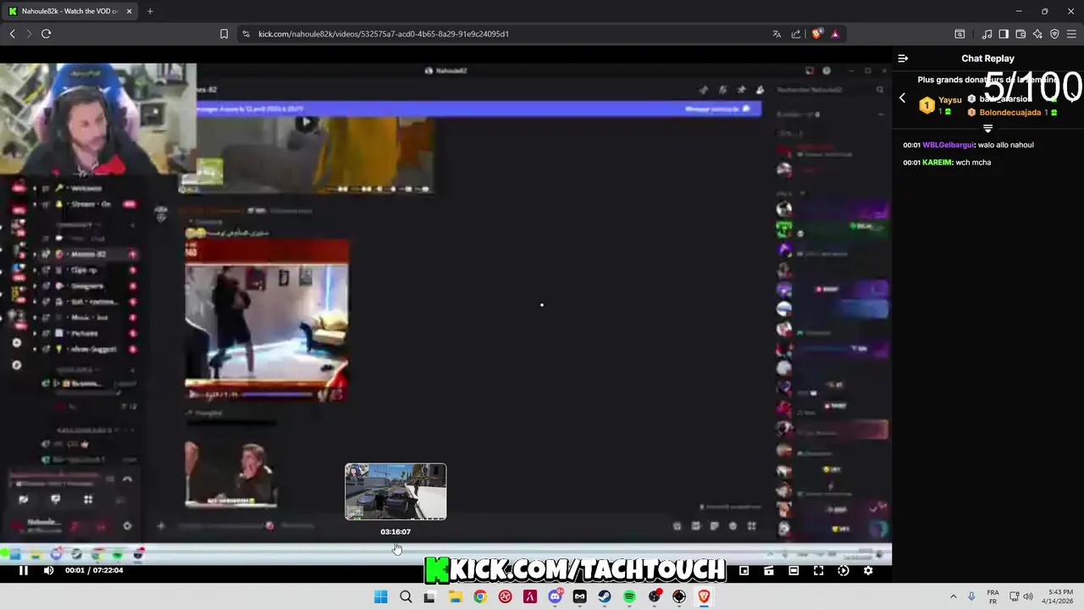Reload the current page
Screen dimensions: 1084x610
pyautogui.click(x=46, y=34)
